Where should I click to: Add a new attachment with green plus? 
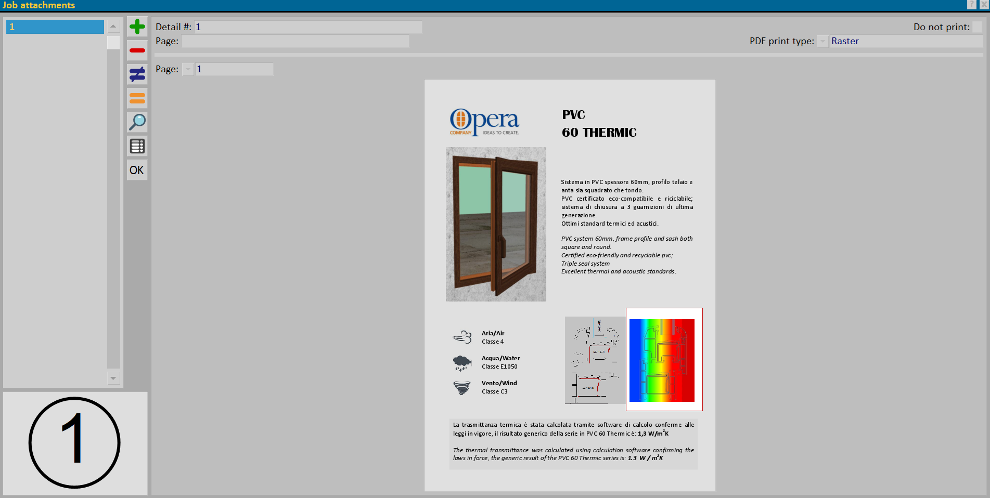pos(137,27)
